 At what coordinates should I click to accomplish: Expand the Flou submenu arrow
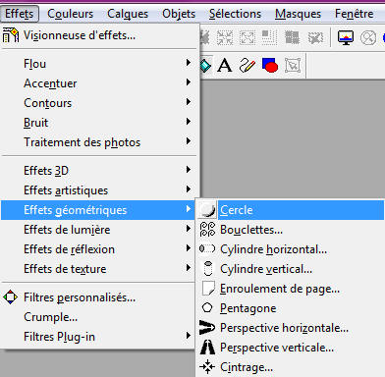(189, 63)
